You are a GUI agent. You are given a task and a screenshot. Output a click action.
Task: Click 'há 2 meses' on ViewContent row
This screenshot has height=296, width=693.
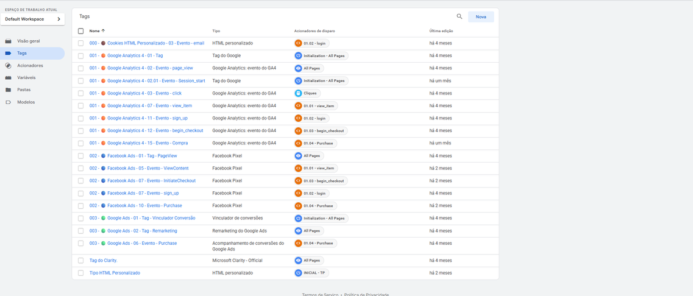coord(440,168)
